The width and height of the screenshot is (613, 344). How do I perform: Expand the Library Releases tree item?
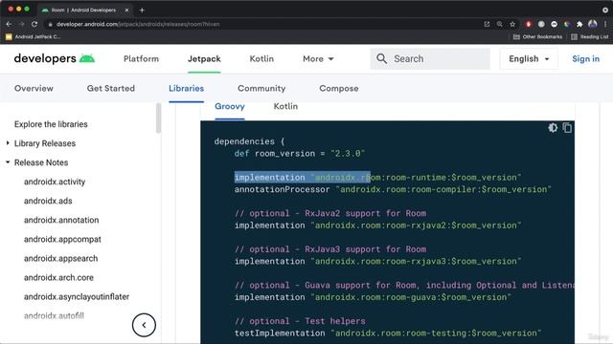click(45, 143)
